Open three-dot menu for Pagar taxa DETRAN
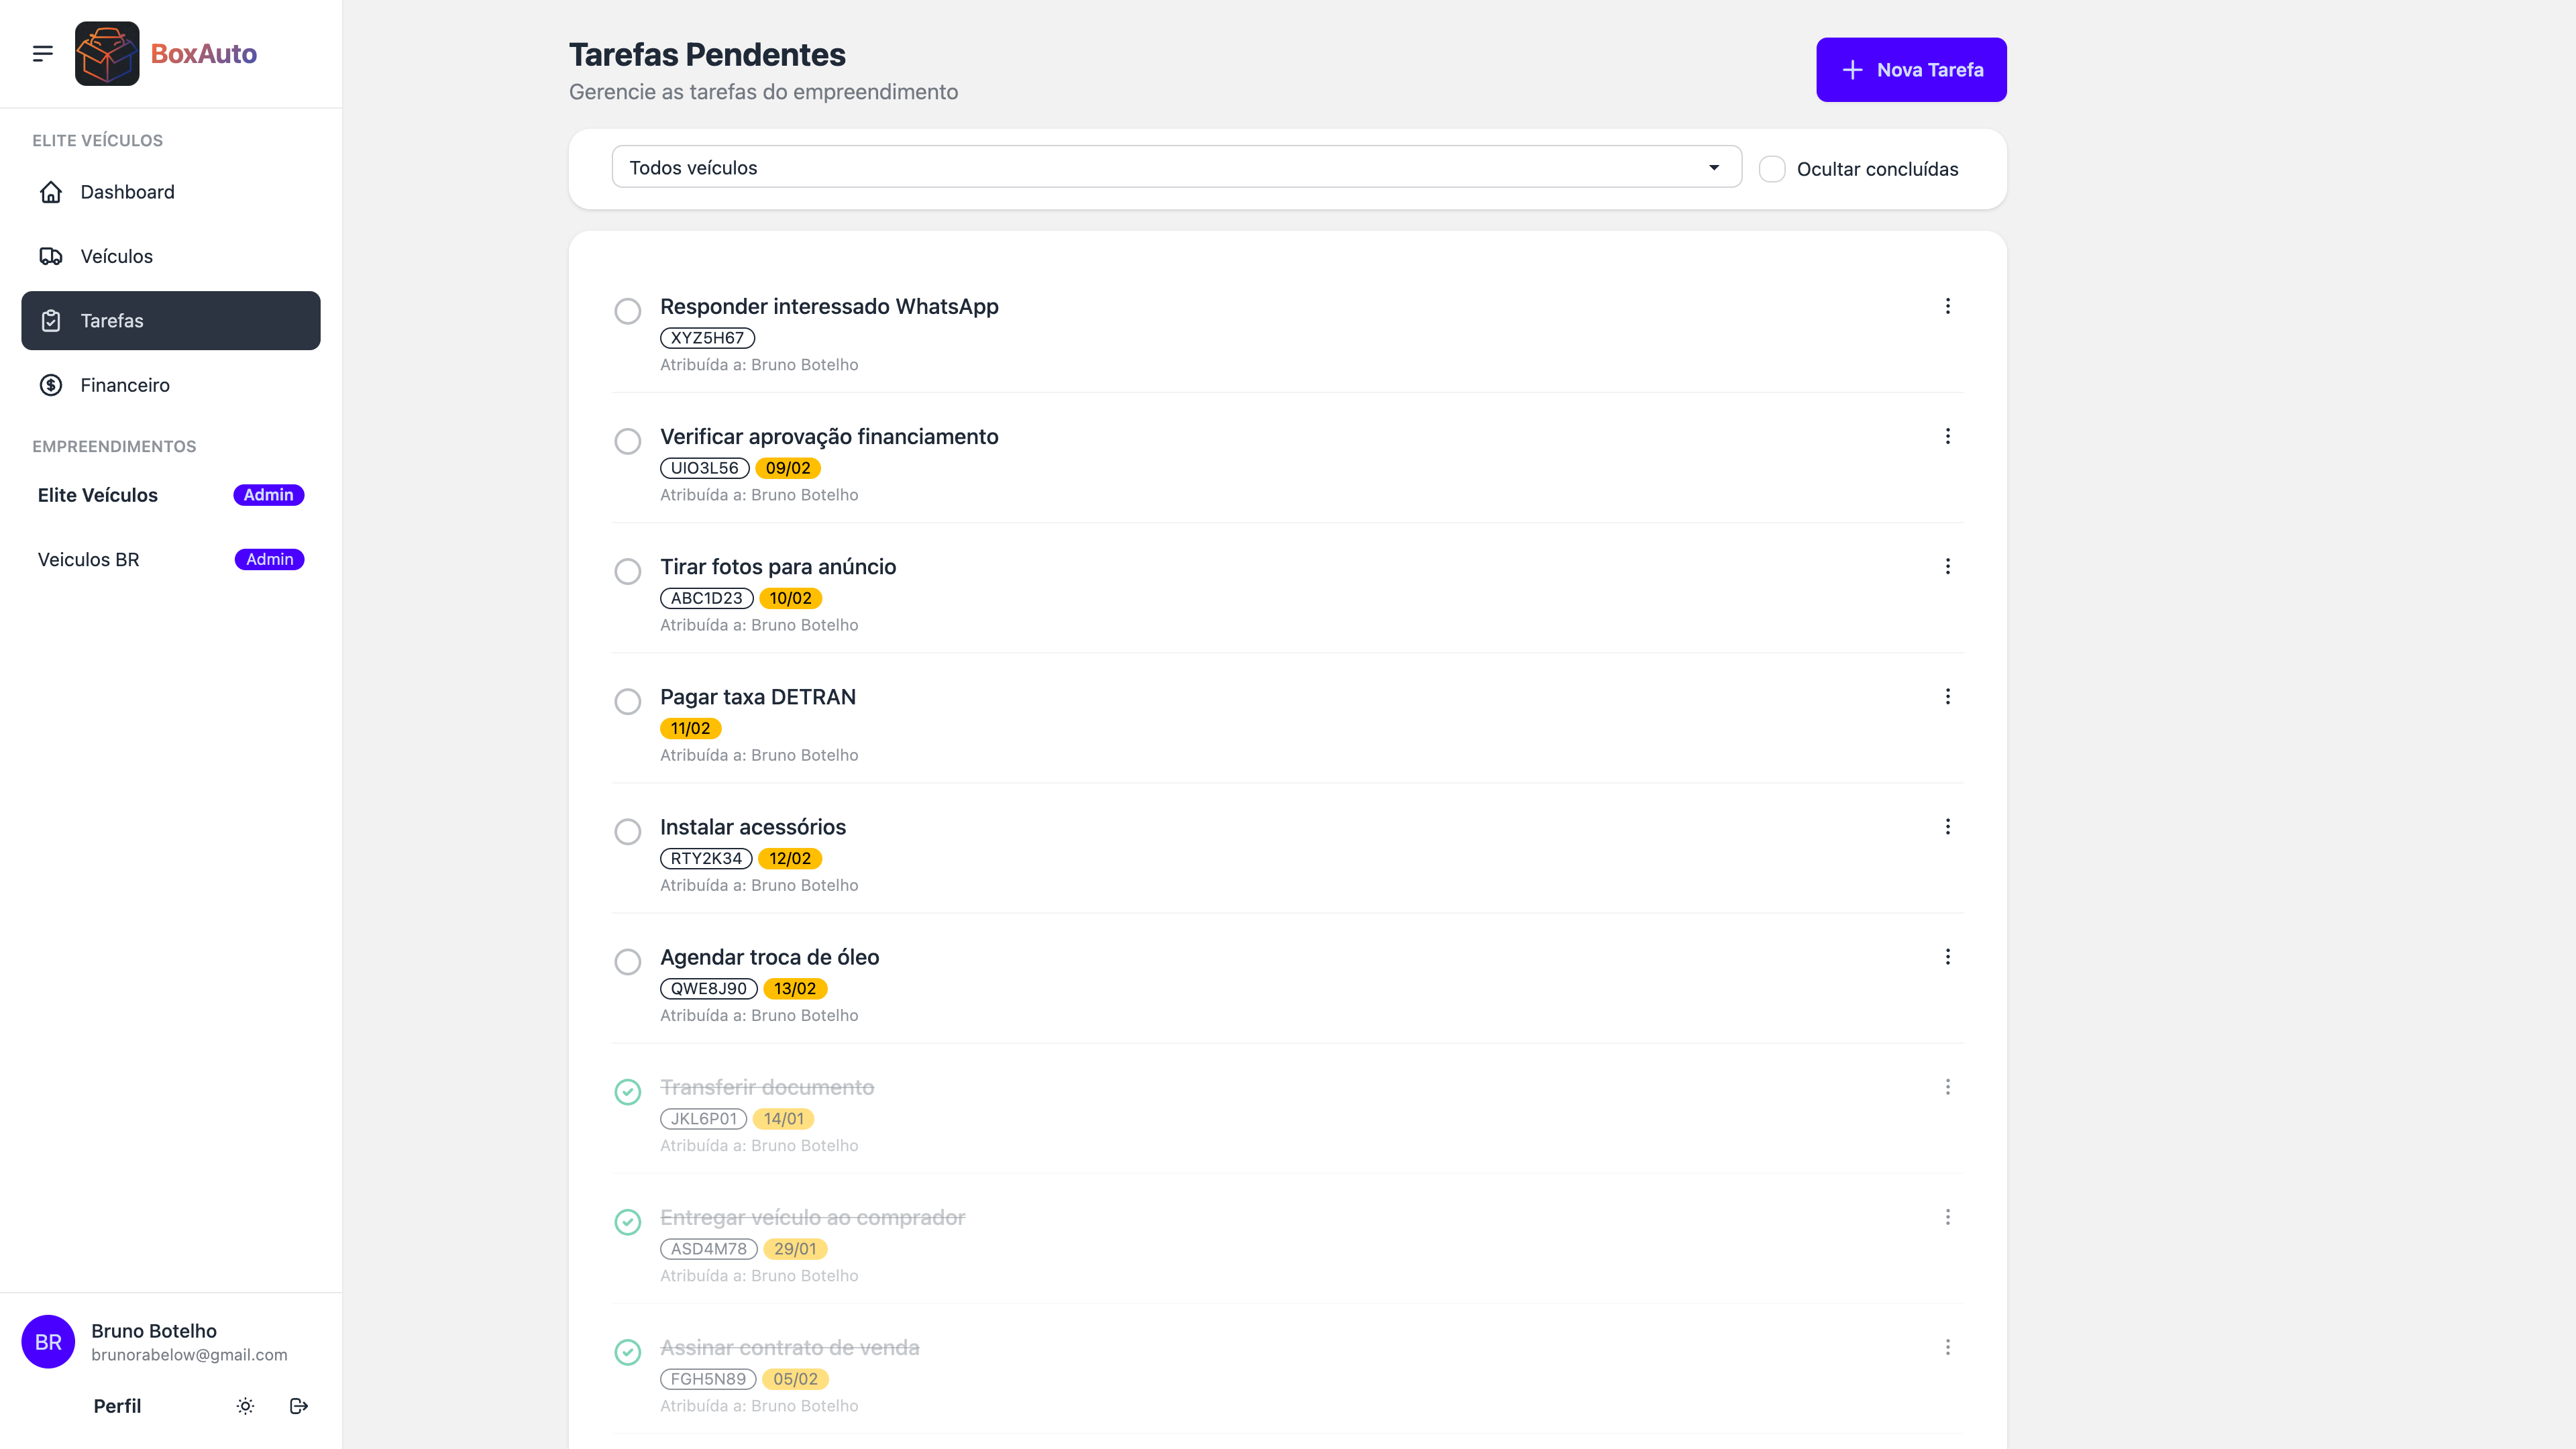The width and height of the screenshot is (2576, 1449). pos(1947,696)
